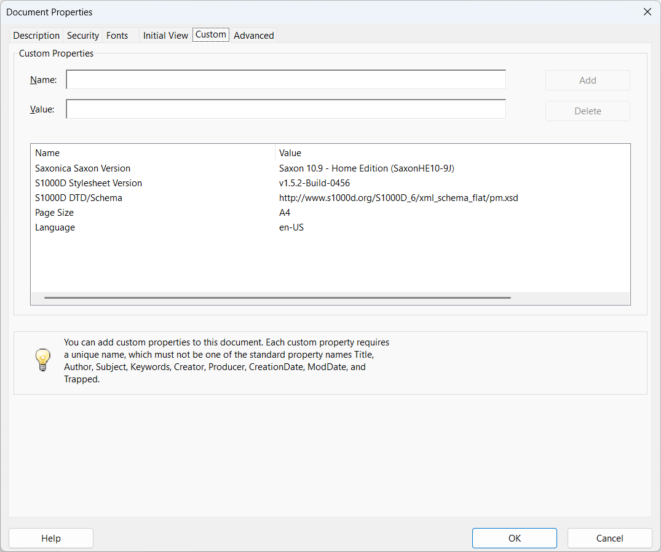Go to the Initial View tab
The height and width of the screenshot is (552, 661).
click(165, 36)
